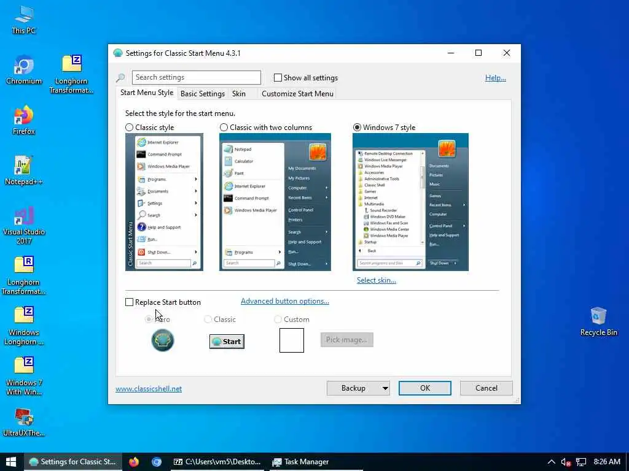
Task: Switch to Chromium in taskbar
Action: coord(157,462)
